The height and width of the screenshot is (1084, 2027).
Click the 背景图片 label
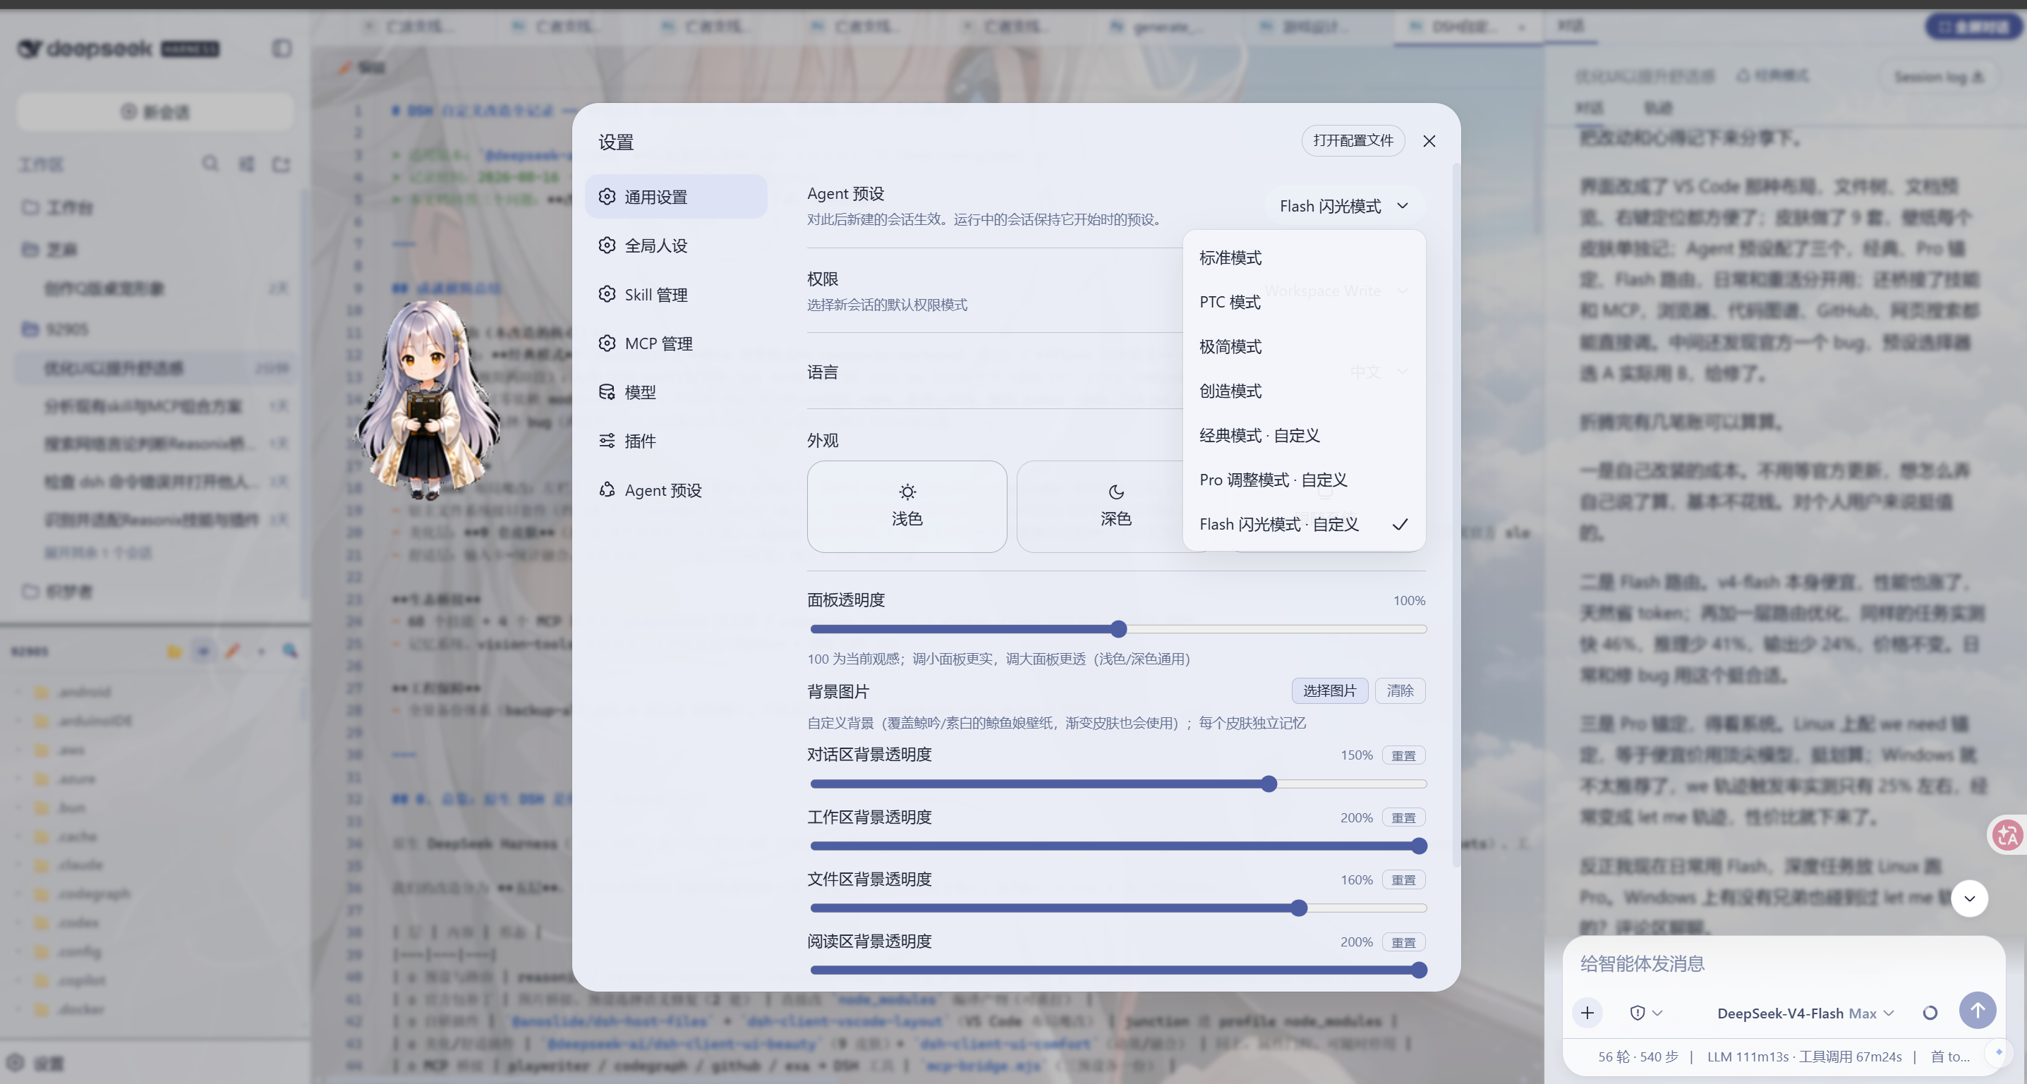tap(838, 691)
